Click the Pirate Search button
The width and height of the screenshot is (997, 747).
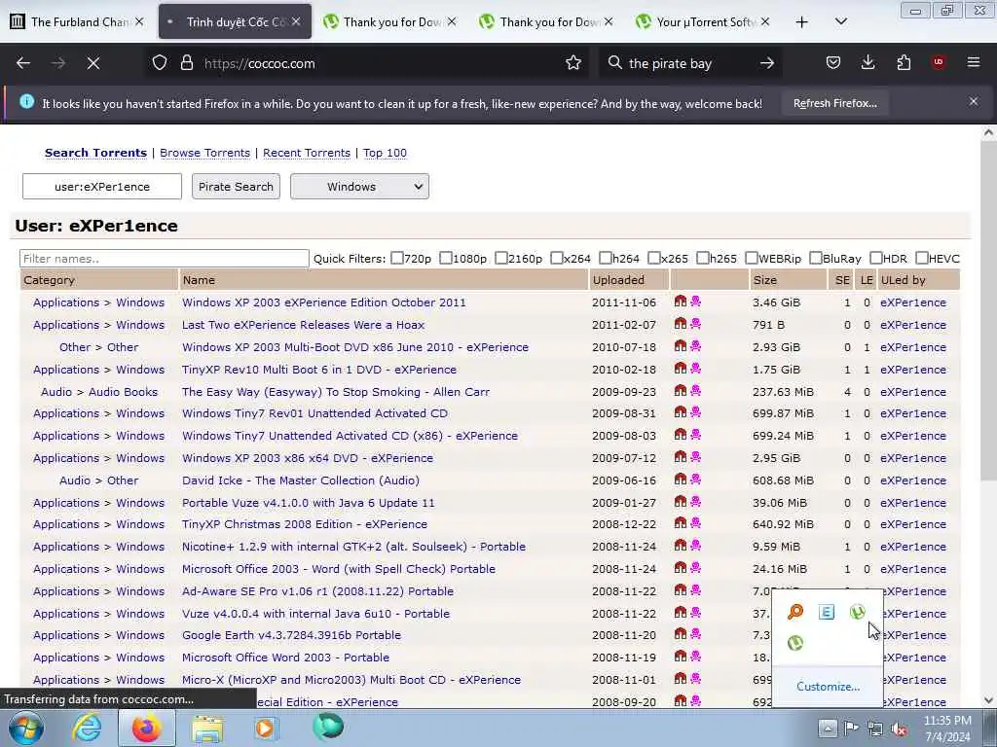[x=236, y=186]
